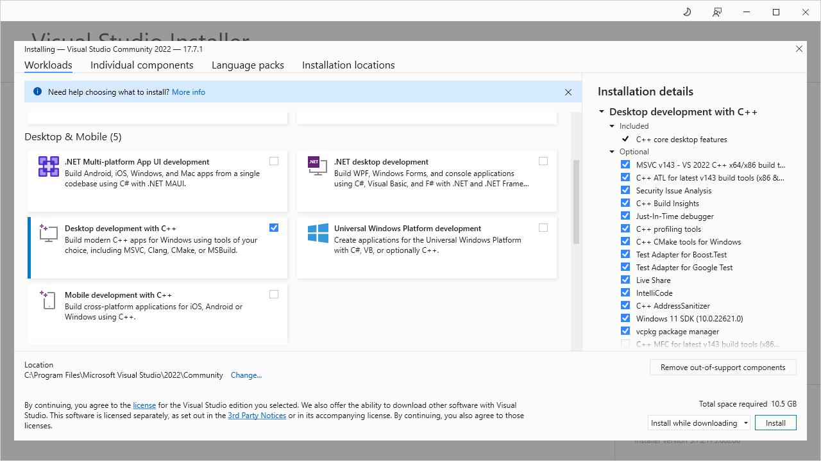Select the Desktop development with C++ monitor icon
Image resolution: width=821 pixels, height=461 pixels.
click(x=47, y=233)
